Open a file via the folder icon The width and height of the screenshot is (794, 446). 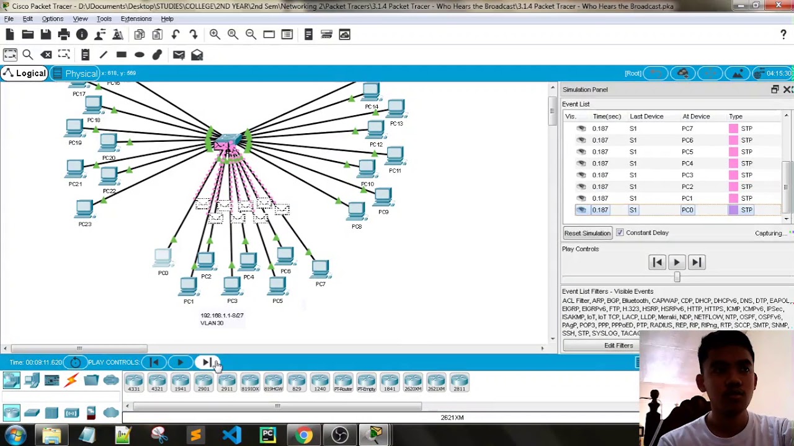[28, 35]
